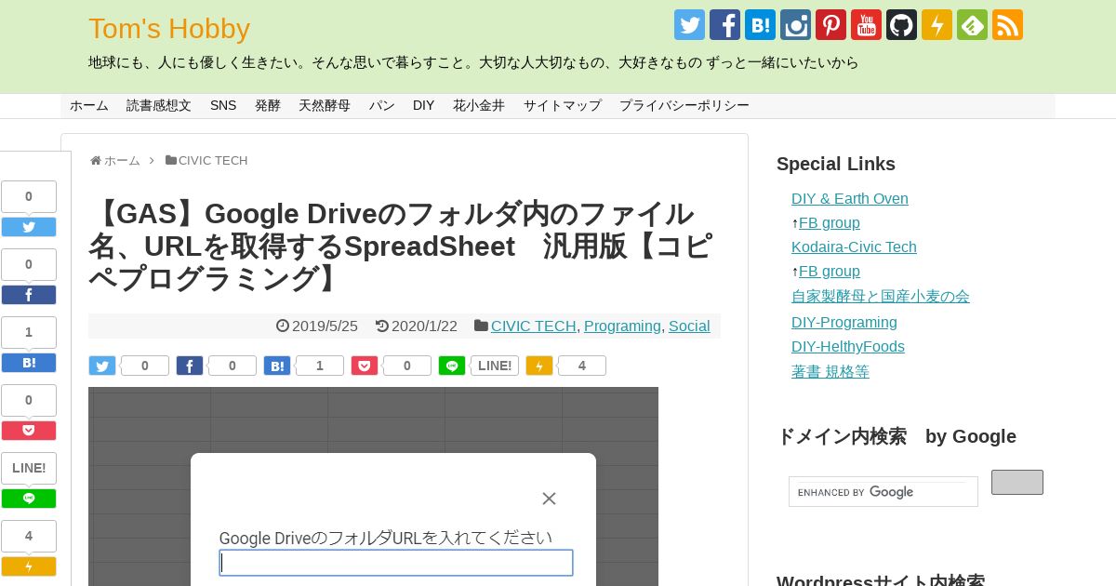This screenshot has width=1116, height=586.
Task: Focus the Google Drive folder URL input
Action: pos(396,563)
